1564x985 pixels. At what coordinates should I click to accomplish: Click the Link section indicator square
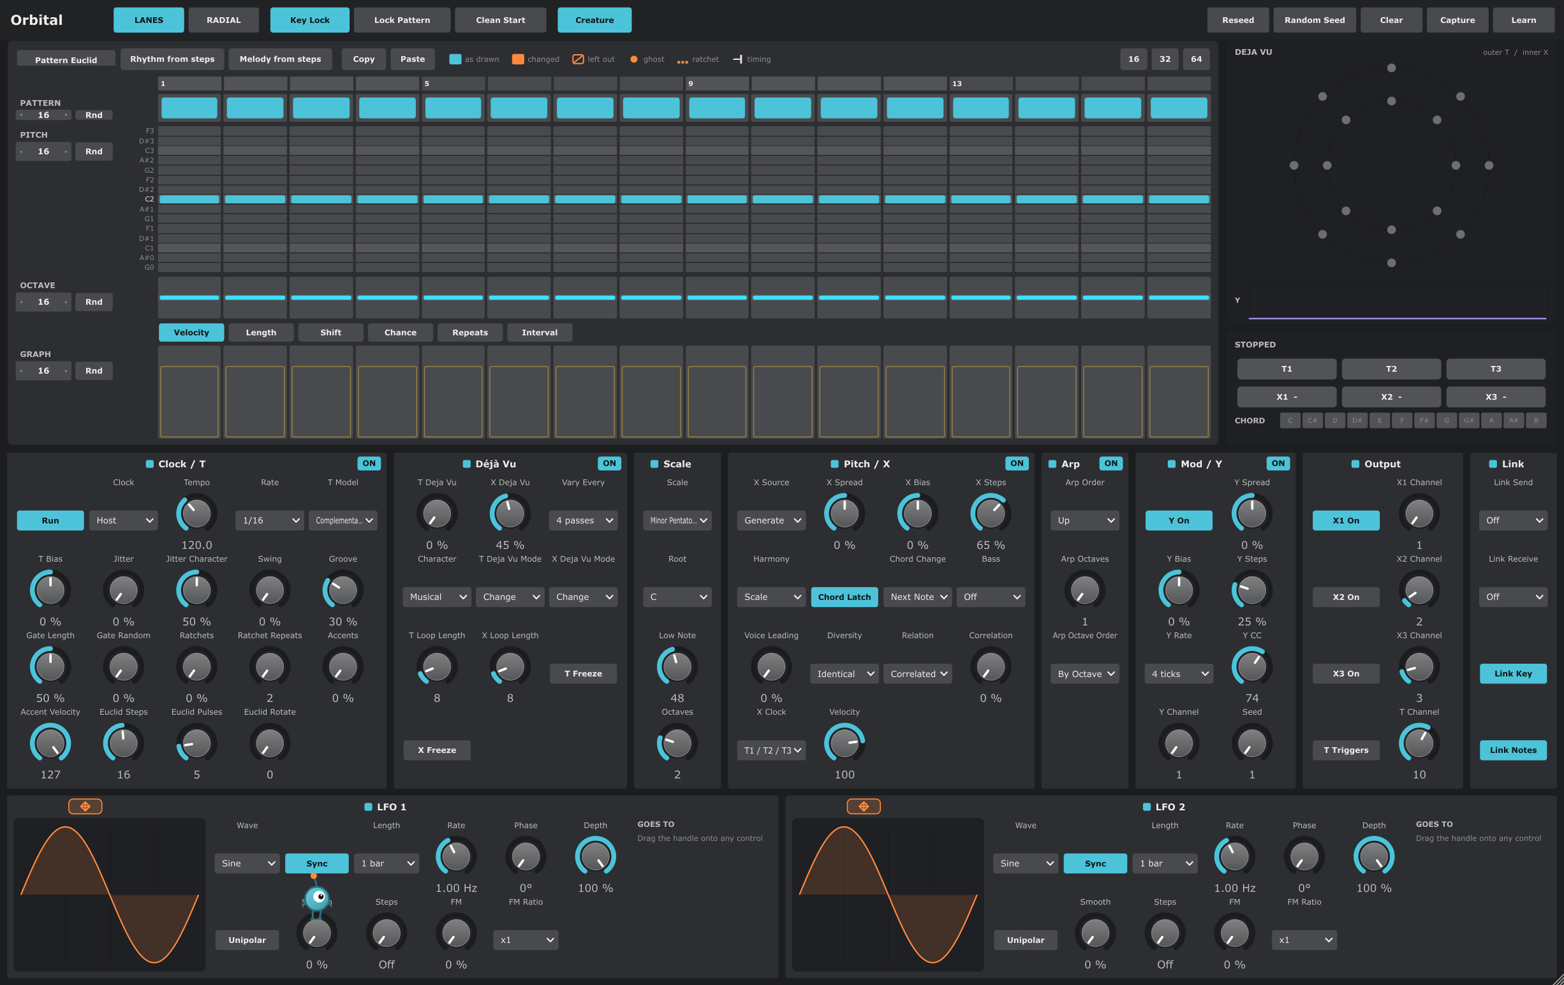point(1493,463)
